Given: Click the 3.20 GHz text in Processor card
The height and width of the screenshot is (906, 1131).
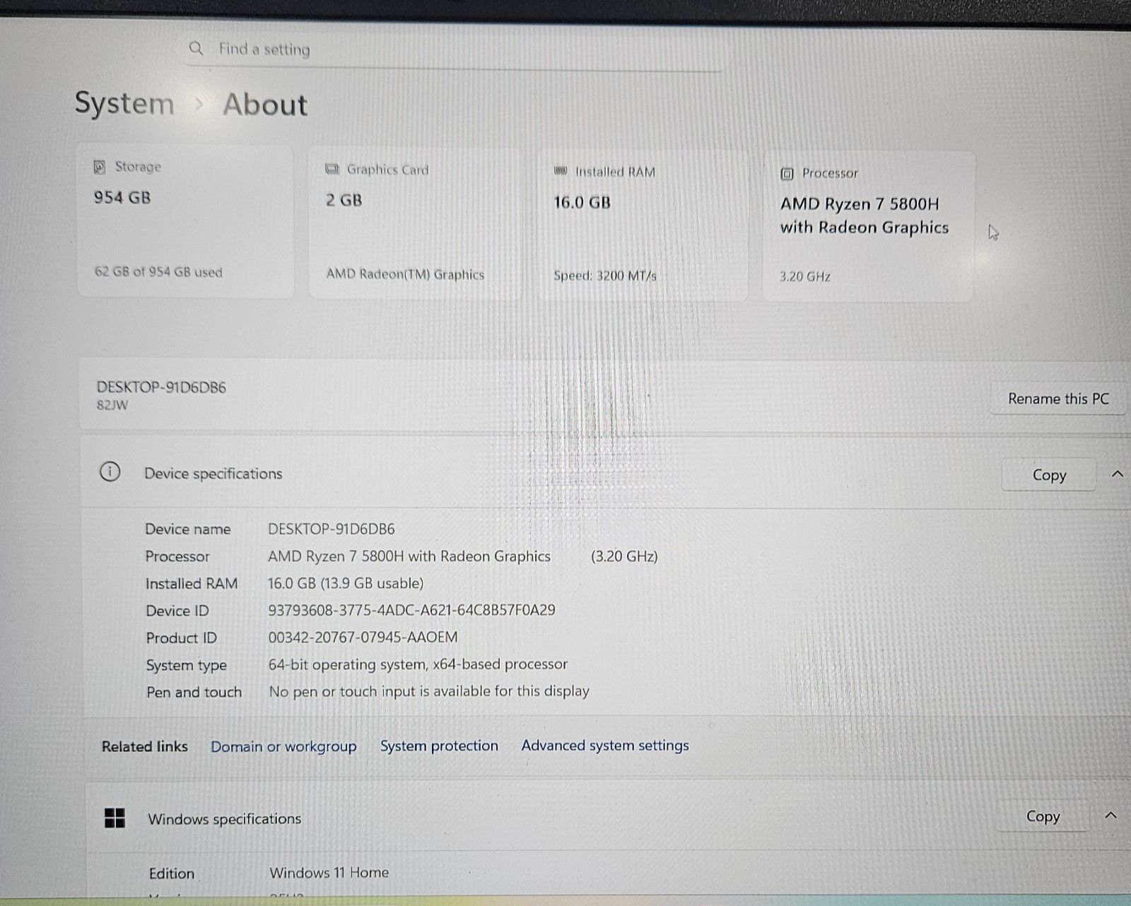Looking at the screenshot, I should pyautogui.click(x=805, y=276).
